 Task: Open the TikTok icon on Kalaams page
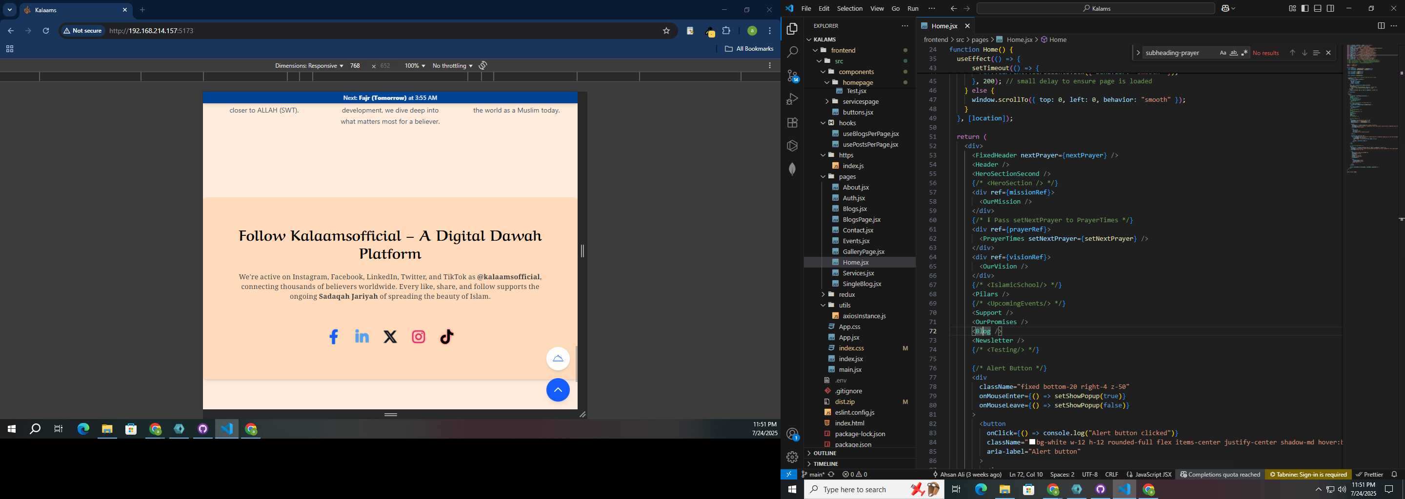447,337
